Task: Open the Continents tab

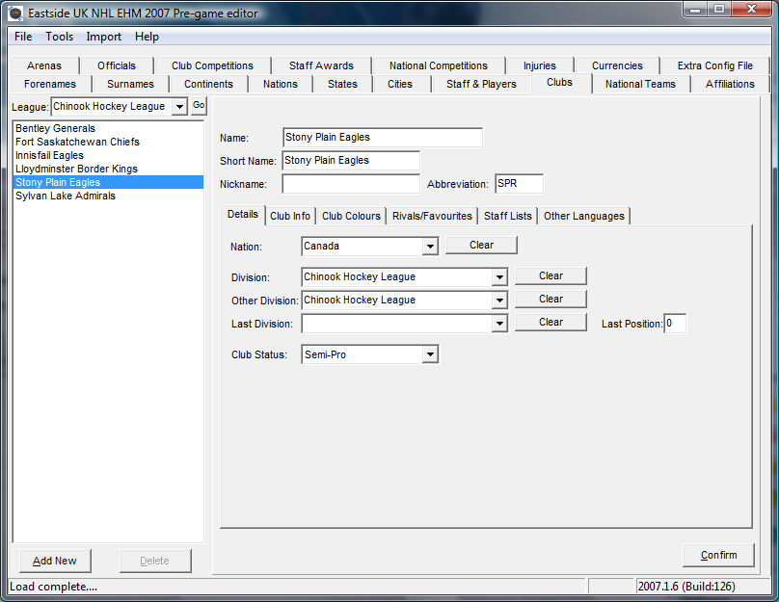Action: coord(208,84)
